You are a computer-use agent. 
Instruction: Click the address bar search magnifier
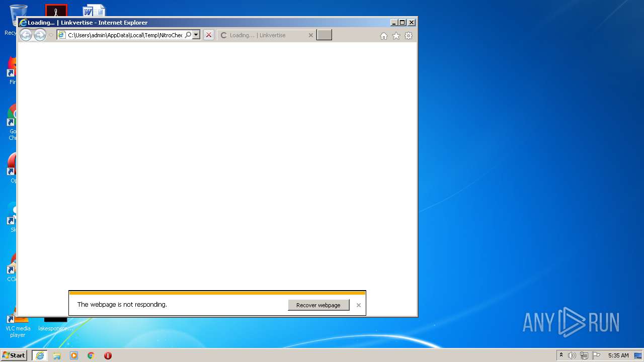(188, 35)
